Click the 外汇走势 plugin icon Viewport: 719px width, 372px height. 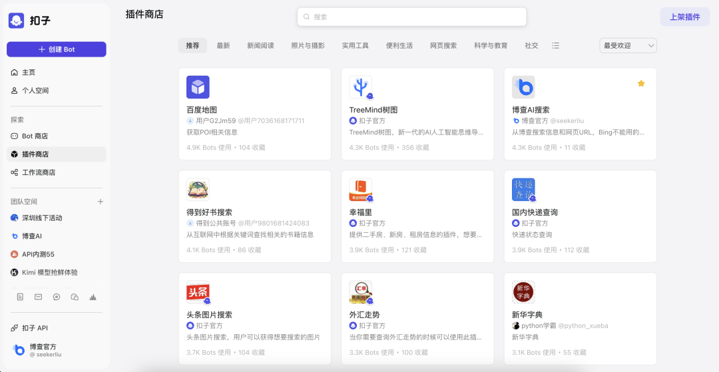[361, 292]
